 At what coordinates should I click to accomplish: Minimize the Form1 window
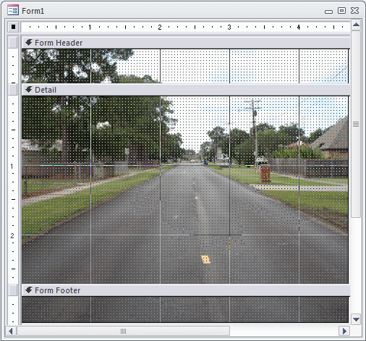[x=328, y=12]
